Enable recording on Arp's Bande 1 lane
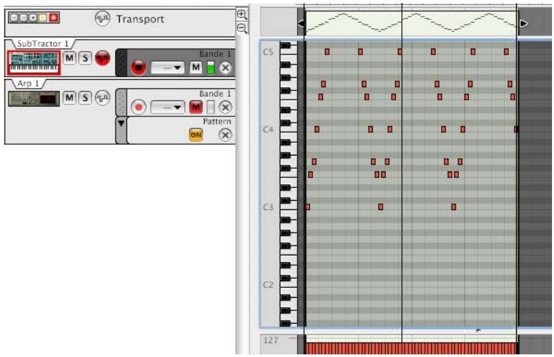 tap(138, 107)
